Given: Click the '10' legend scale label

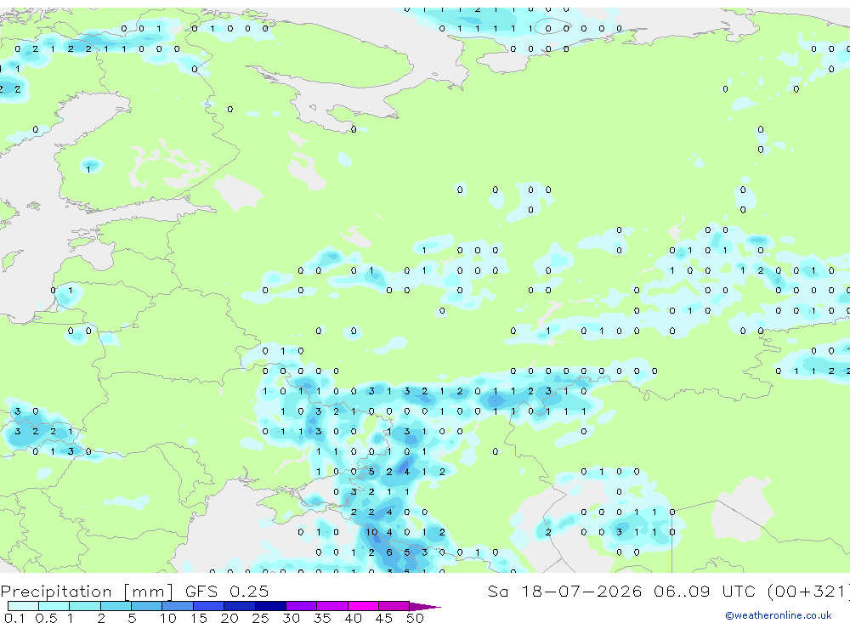Looking at the screenshot, I should click(x=167, y=618).
